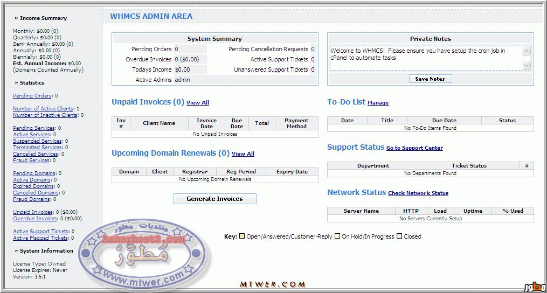Go to Support Center link
This screenshot has height=293, width=547.
415,148
